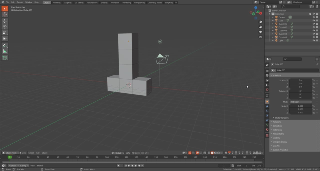Select the Scale tool
This screenshot has width=320, height=171.
pos(4,33)
